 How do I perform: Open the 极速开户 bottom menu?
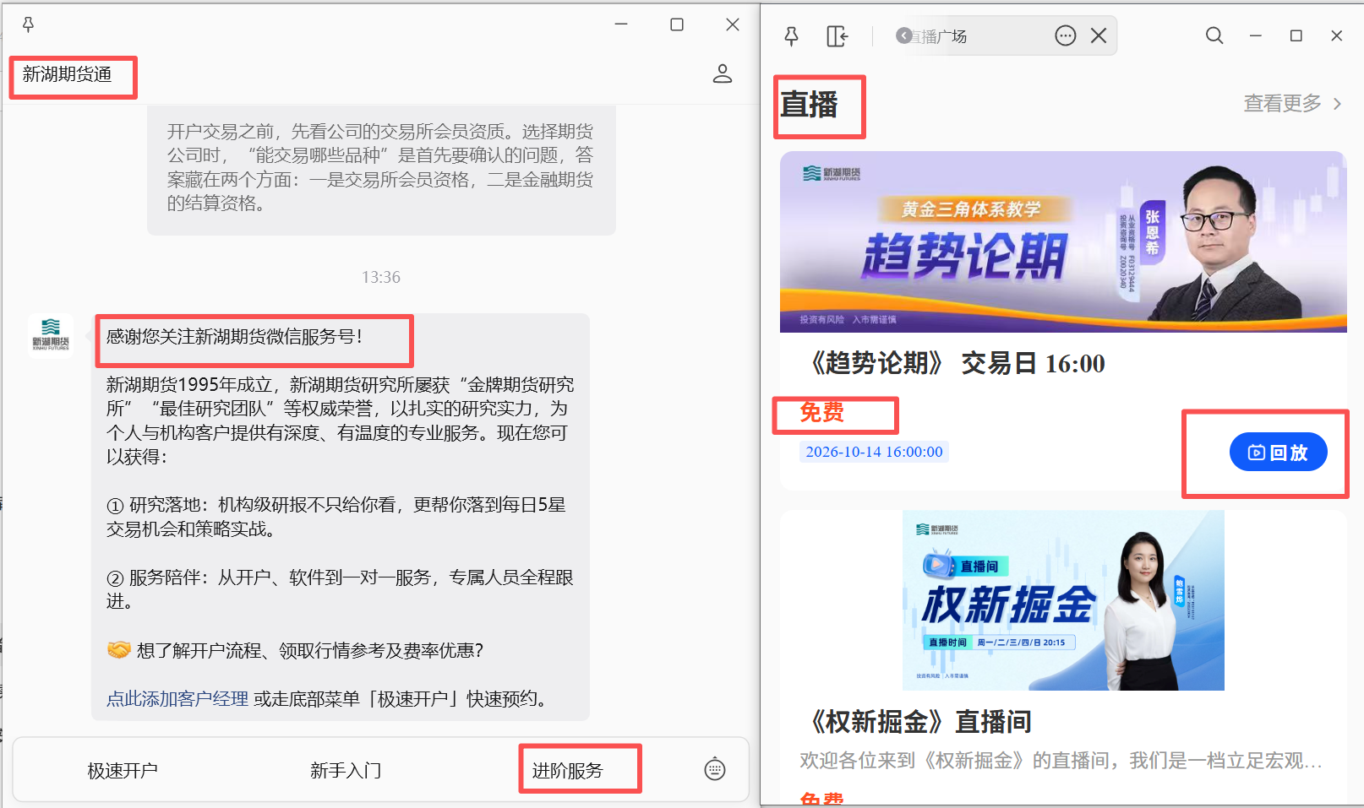click(123, 770)
